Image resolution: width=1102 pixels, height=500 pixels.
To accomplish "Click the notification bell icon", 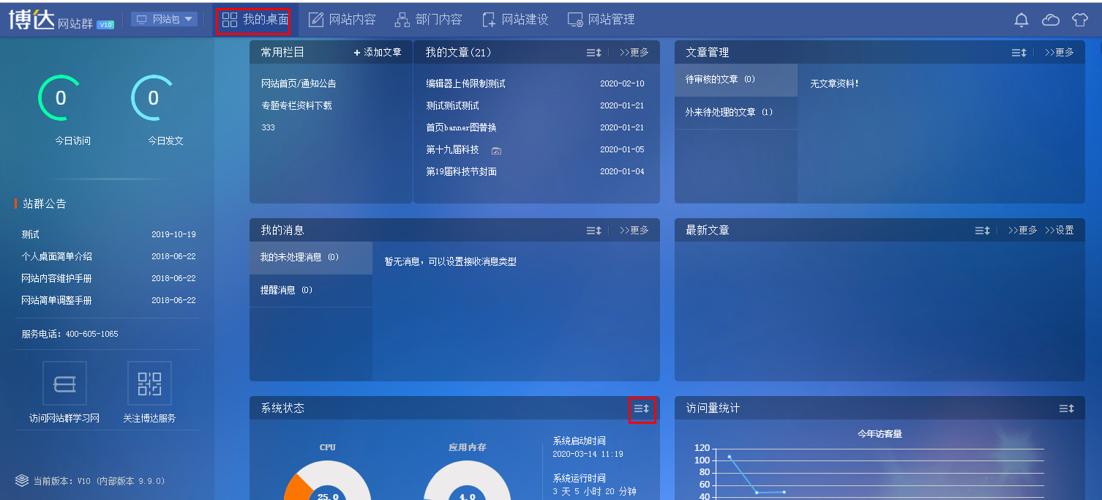I will (1021, 20).
